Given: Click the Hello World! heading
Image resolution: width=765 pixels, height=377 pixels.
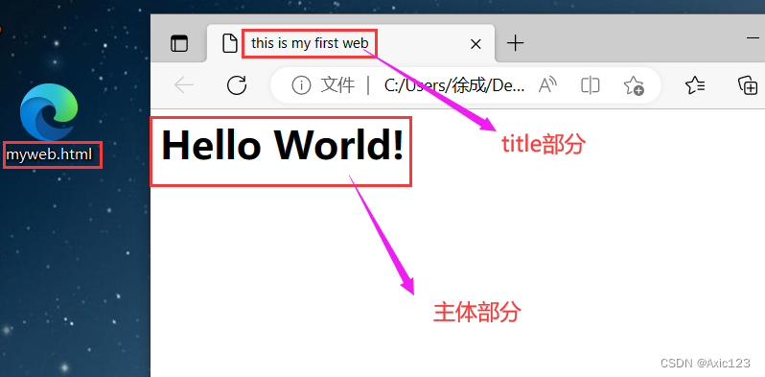Looking at the screenshot, I should click(x=283, y=145).
